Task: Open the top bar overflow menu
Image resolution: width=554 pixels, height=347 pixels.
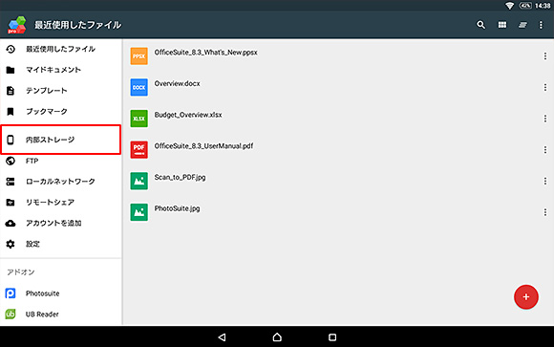Action: coord(541,25)
